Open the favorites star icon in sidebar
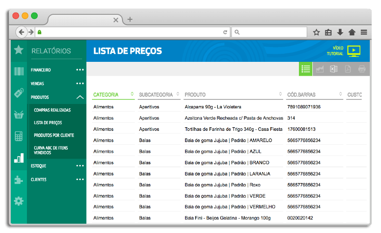 19,50
